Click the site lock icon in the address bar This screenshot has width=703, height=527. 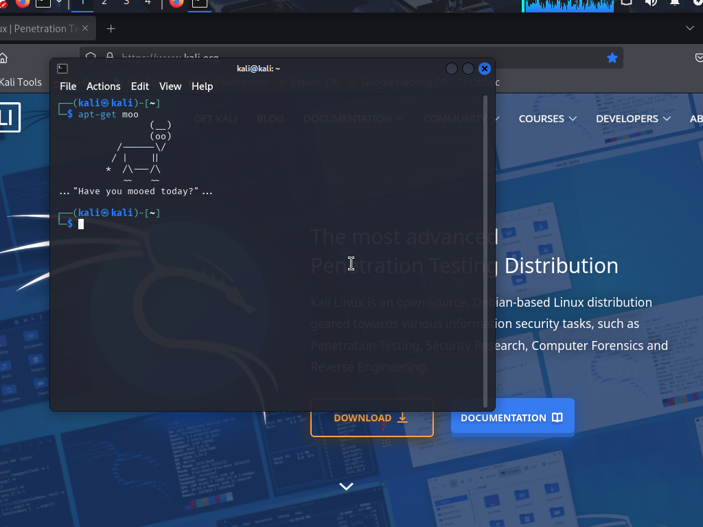pos(109,56)
